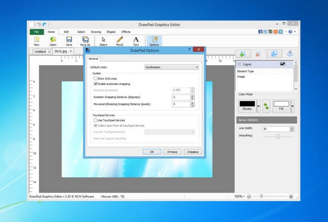The height and width of the screenshot is (222, 328).
Task: Click the Options toolbar icon
Action: click(x=154, y=41)
